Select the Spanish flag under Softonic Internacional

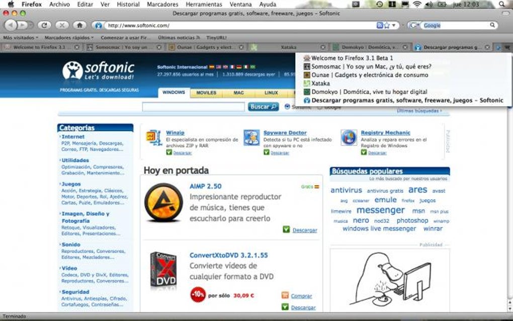click(212, 67)
